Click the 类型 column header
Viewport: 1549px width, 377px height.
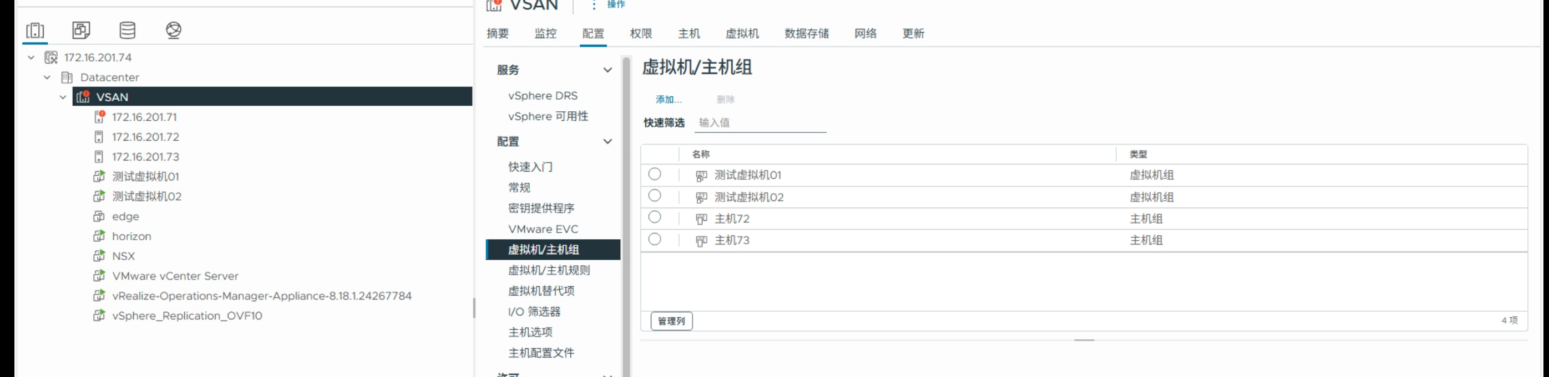(1138, 154)
